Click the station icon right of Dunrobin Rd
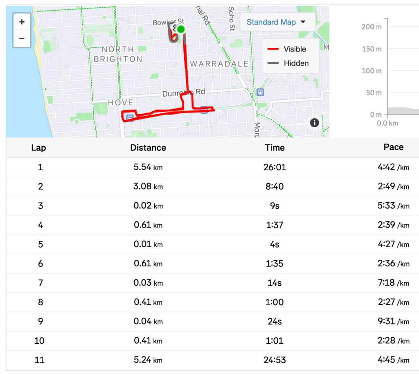 click(260, 92)
